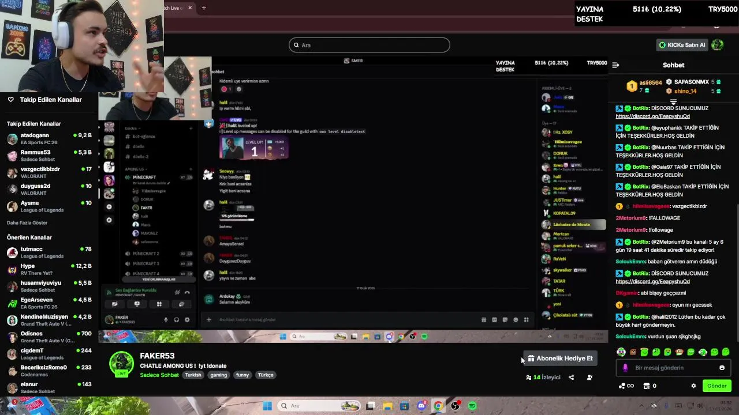The height and width of the screenshot is (415, 739).
Task: Open husamviyuviyu recommended channel
Action: 49,286
